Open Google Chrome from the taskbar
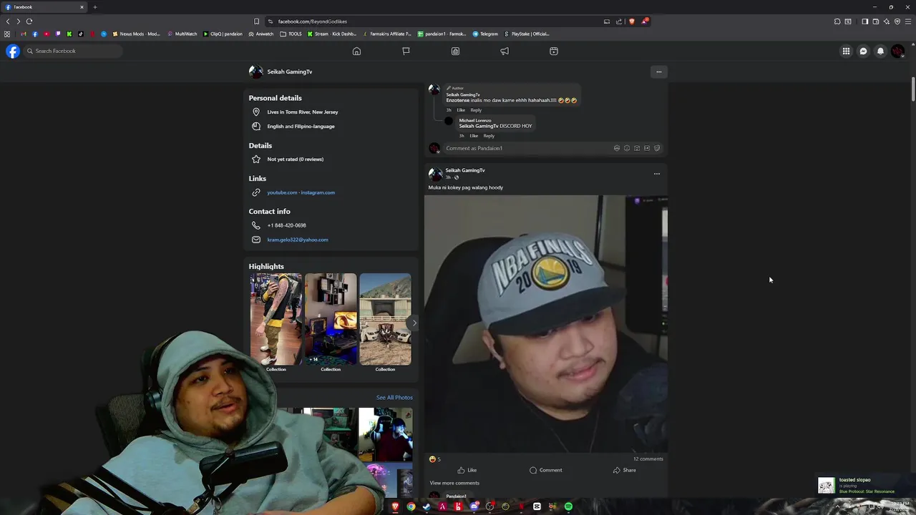The image size is (916, 515). click(x=411, y=506)
